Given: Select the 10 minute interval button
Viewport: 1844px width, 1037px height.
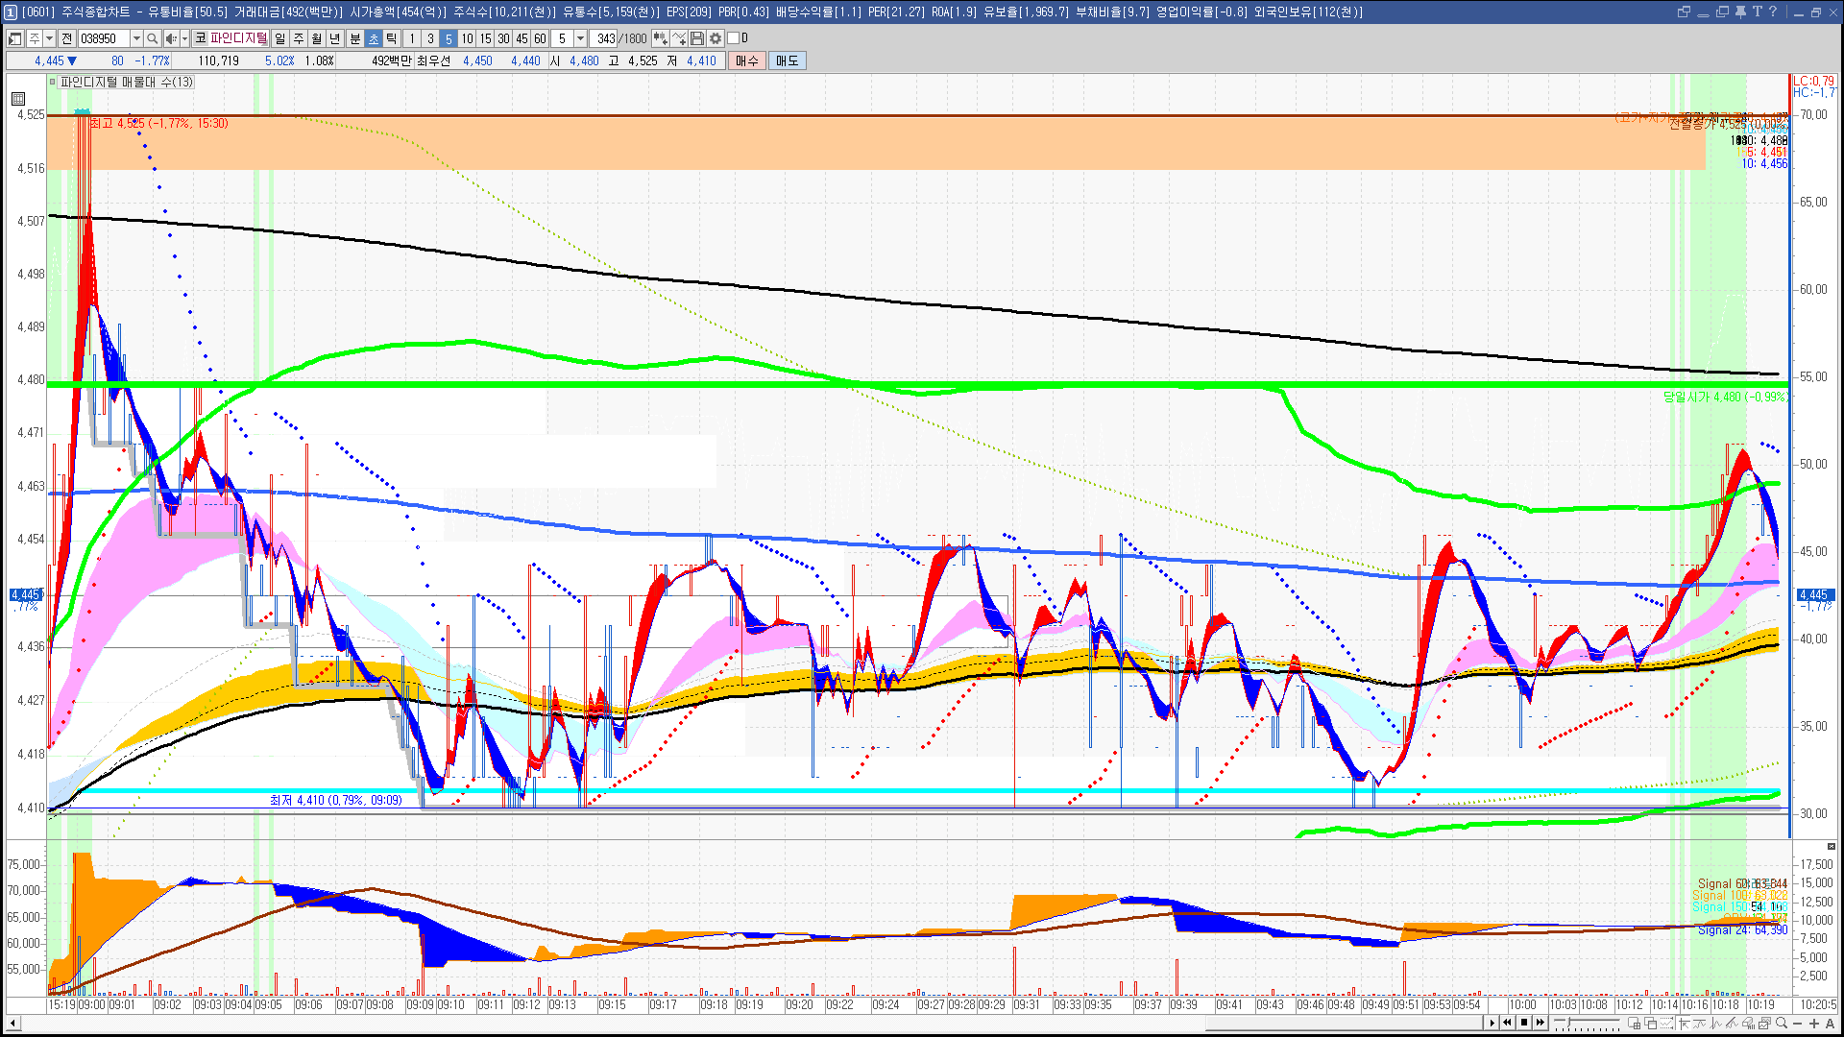Looking at the screenshot, I should click(x=467, y=38).
